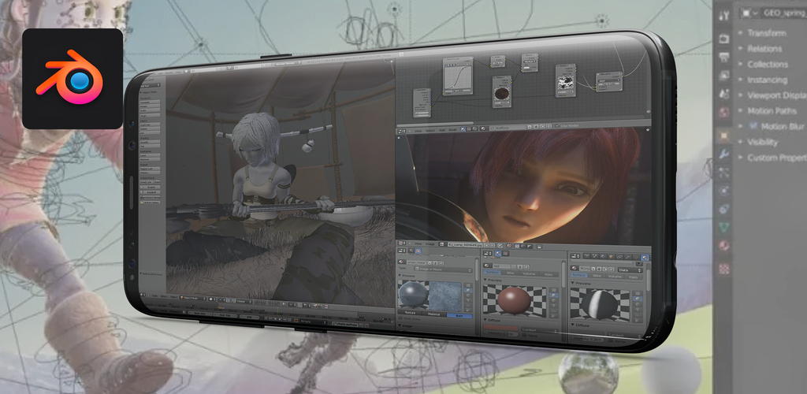
Task: Open Object Mode dropdown in 3D viewport
Action: 195,297
